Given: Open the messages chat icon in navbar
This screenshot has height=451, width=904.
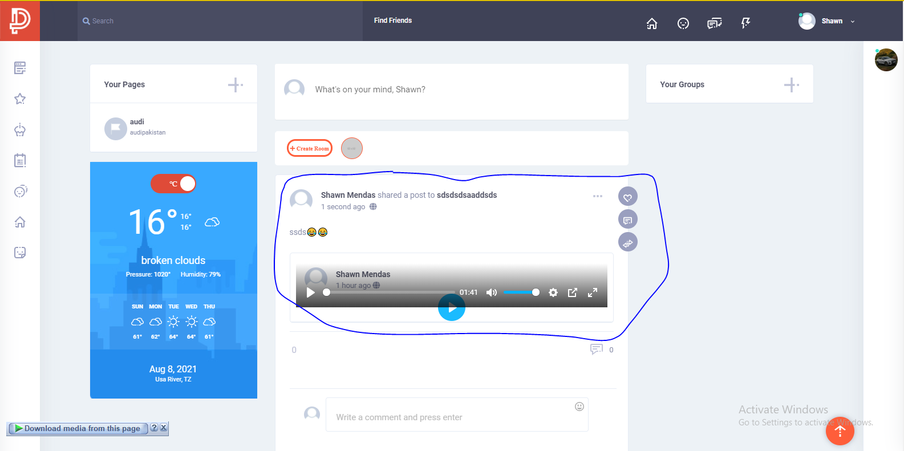Looking at the screenshot, I should click(x=714, y=23).
